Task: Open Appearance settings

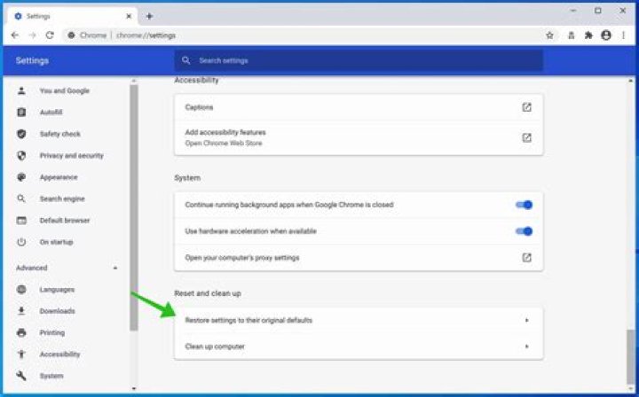Action: coord(59,177)
